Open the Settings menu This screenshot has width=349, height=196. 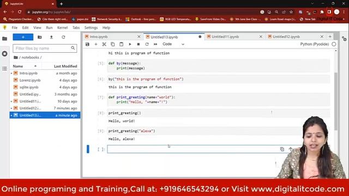coord(91,28)
